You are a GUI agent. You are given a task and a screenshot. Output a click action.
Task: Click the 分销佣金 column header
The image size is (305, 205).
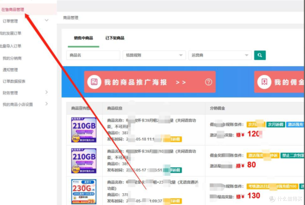[217, 108]
